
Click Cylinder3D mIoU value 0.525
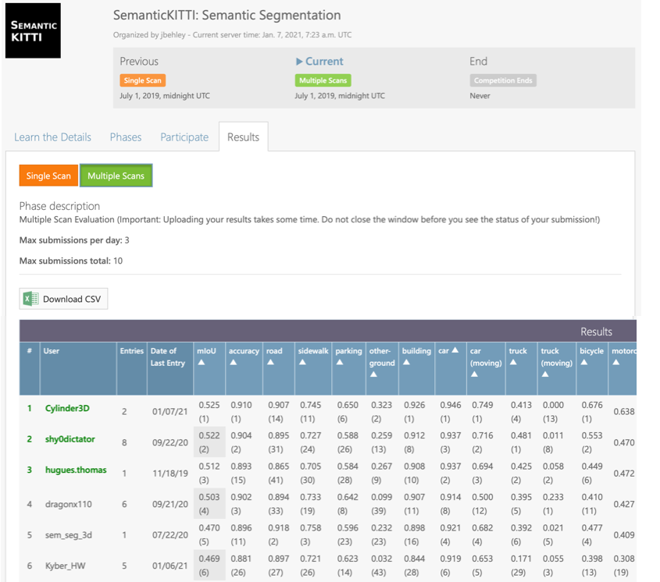coord(209,405)
